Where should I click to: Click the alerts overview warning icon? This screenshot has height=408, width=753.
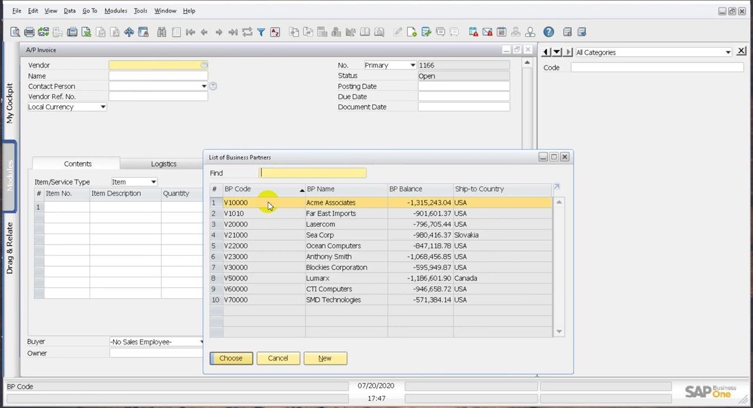473,32
